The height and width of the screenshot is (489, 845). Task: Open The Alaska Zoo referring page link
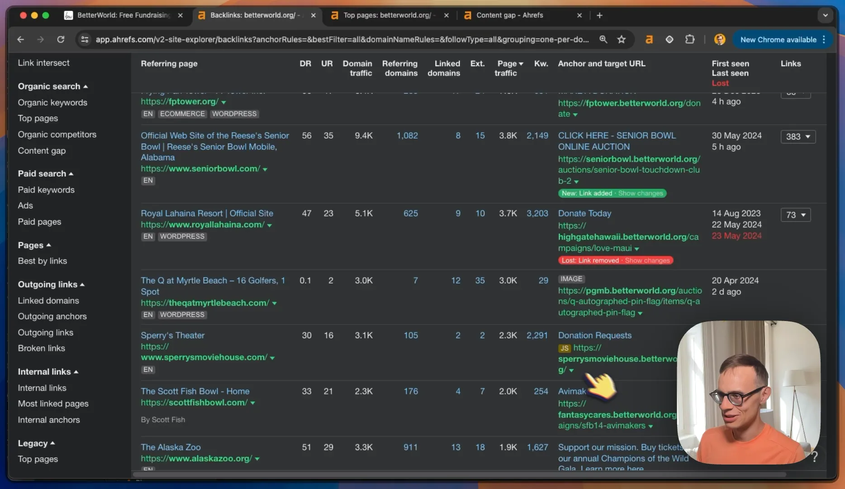pos(171,447)
